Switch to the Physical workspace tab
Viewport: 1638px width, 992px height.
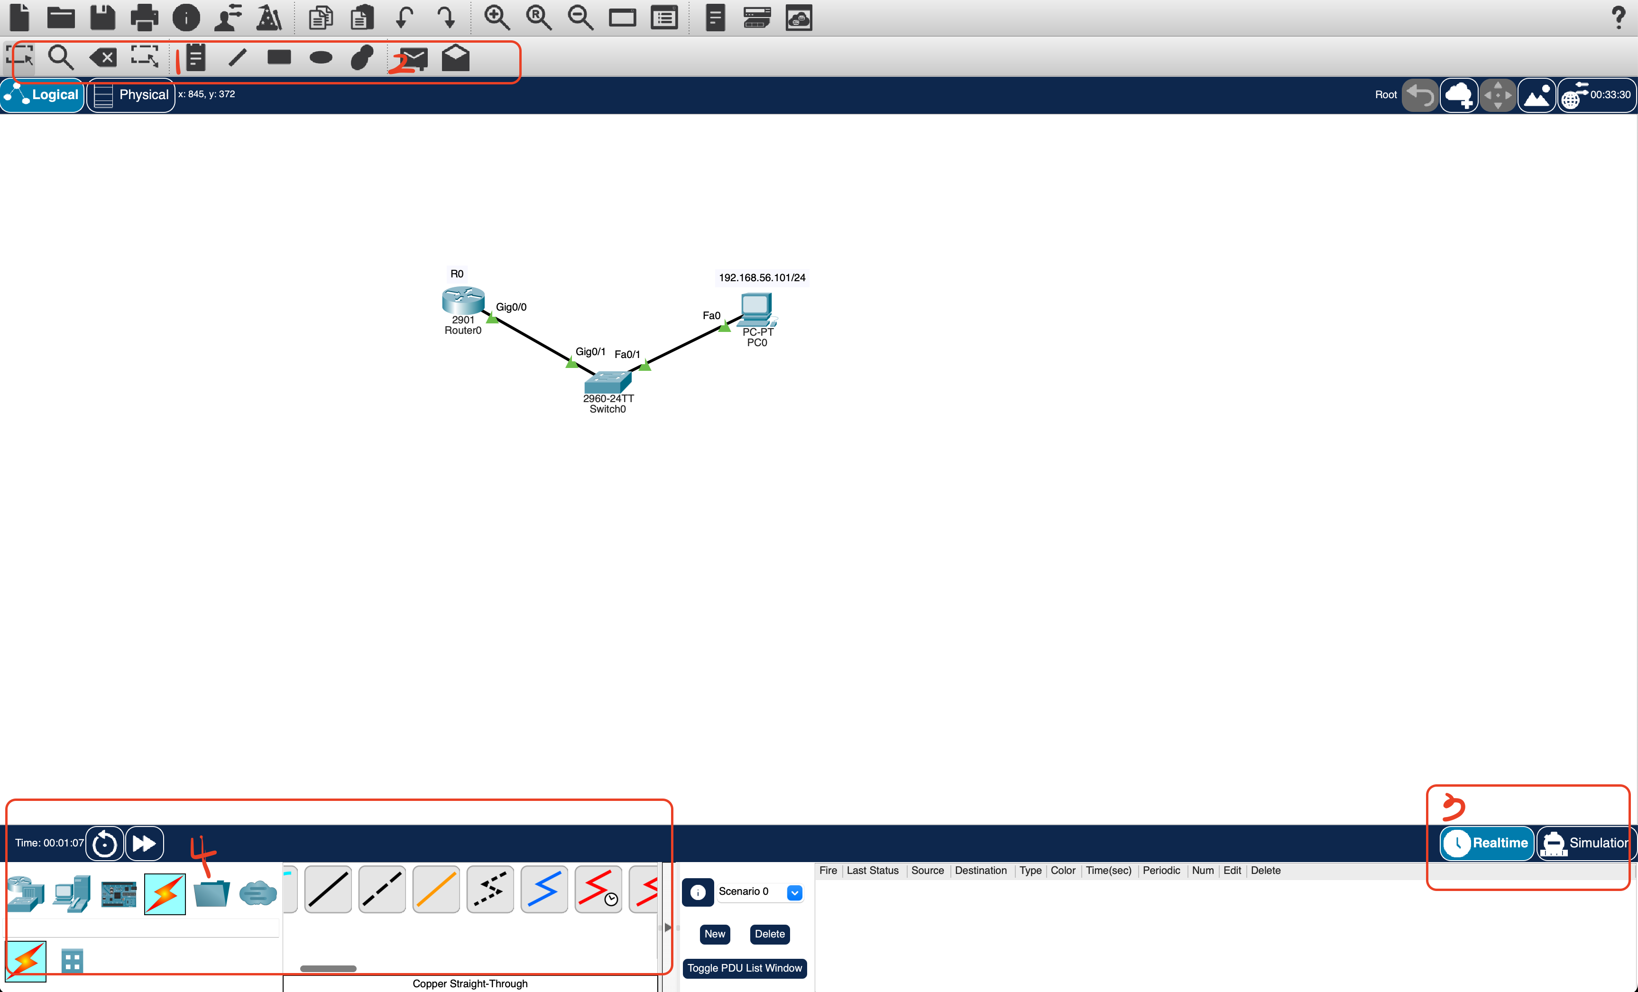(131, 95)
